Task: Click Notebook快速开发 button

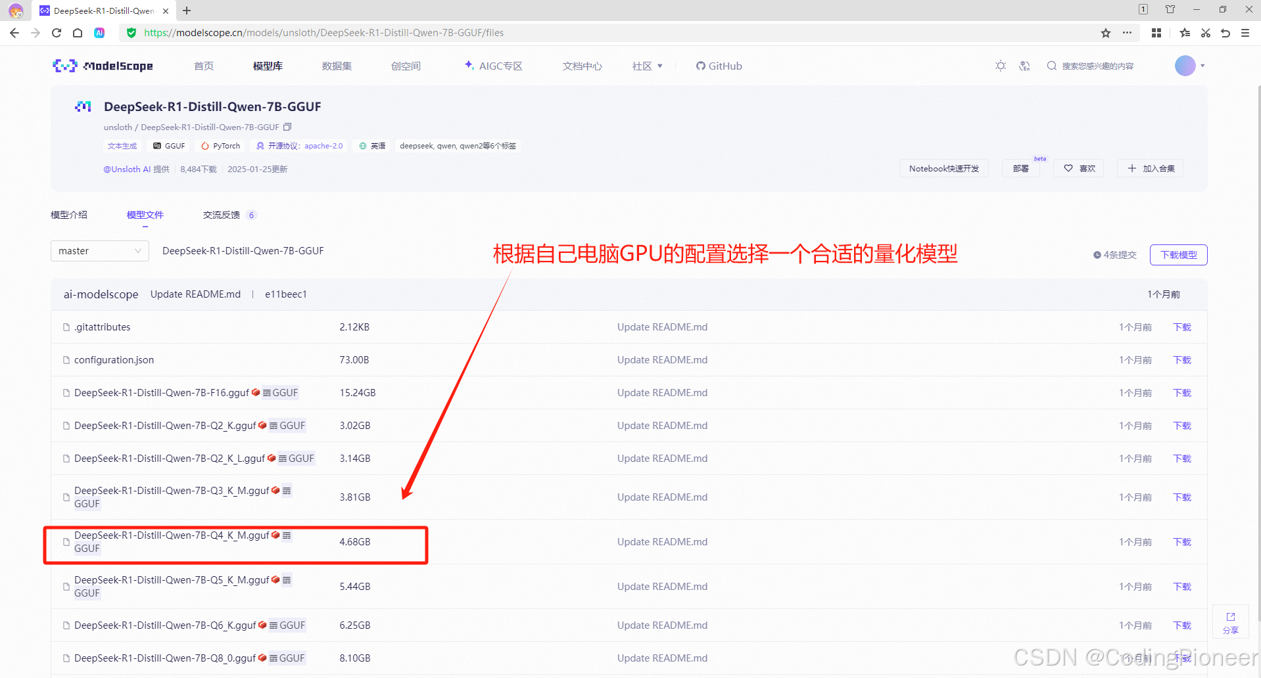Action: click(944, 169)
